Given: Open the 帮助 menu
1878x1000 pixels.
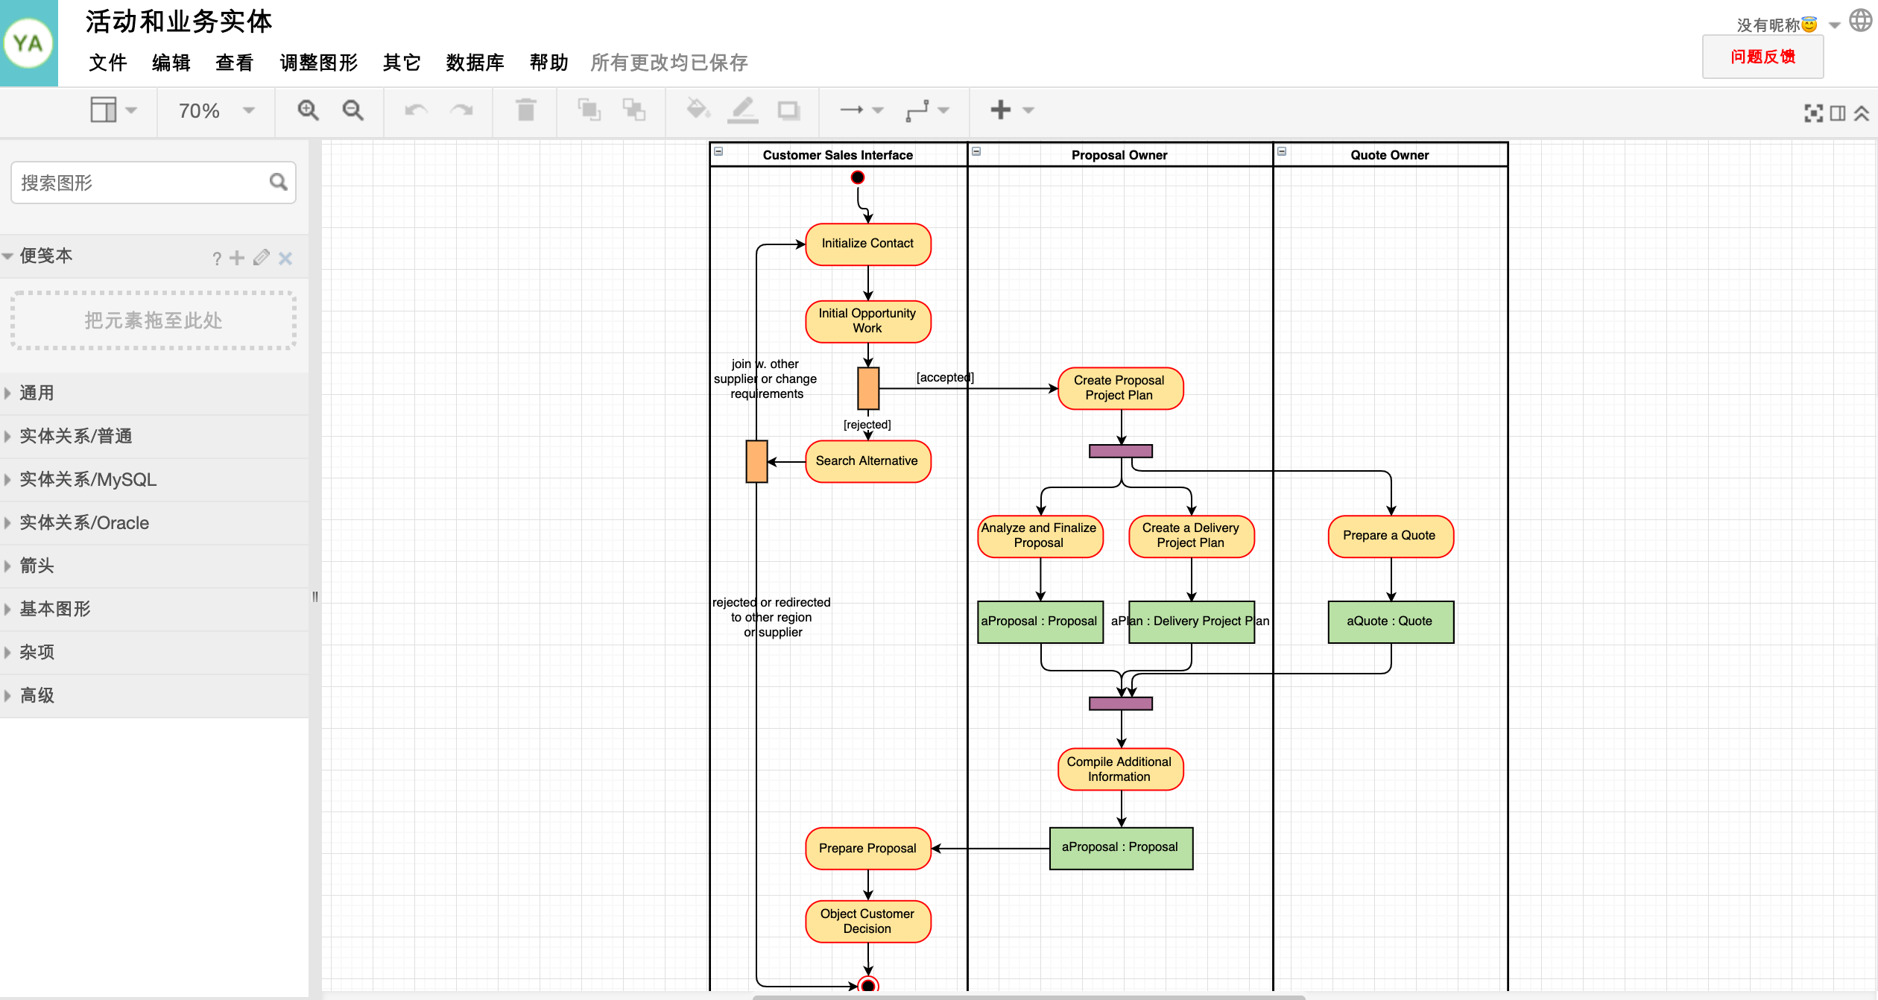Looking at the screenshot, I should point(549,63).
